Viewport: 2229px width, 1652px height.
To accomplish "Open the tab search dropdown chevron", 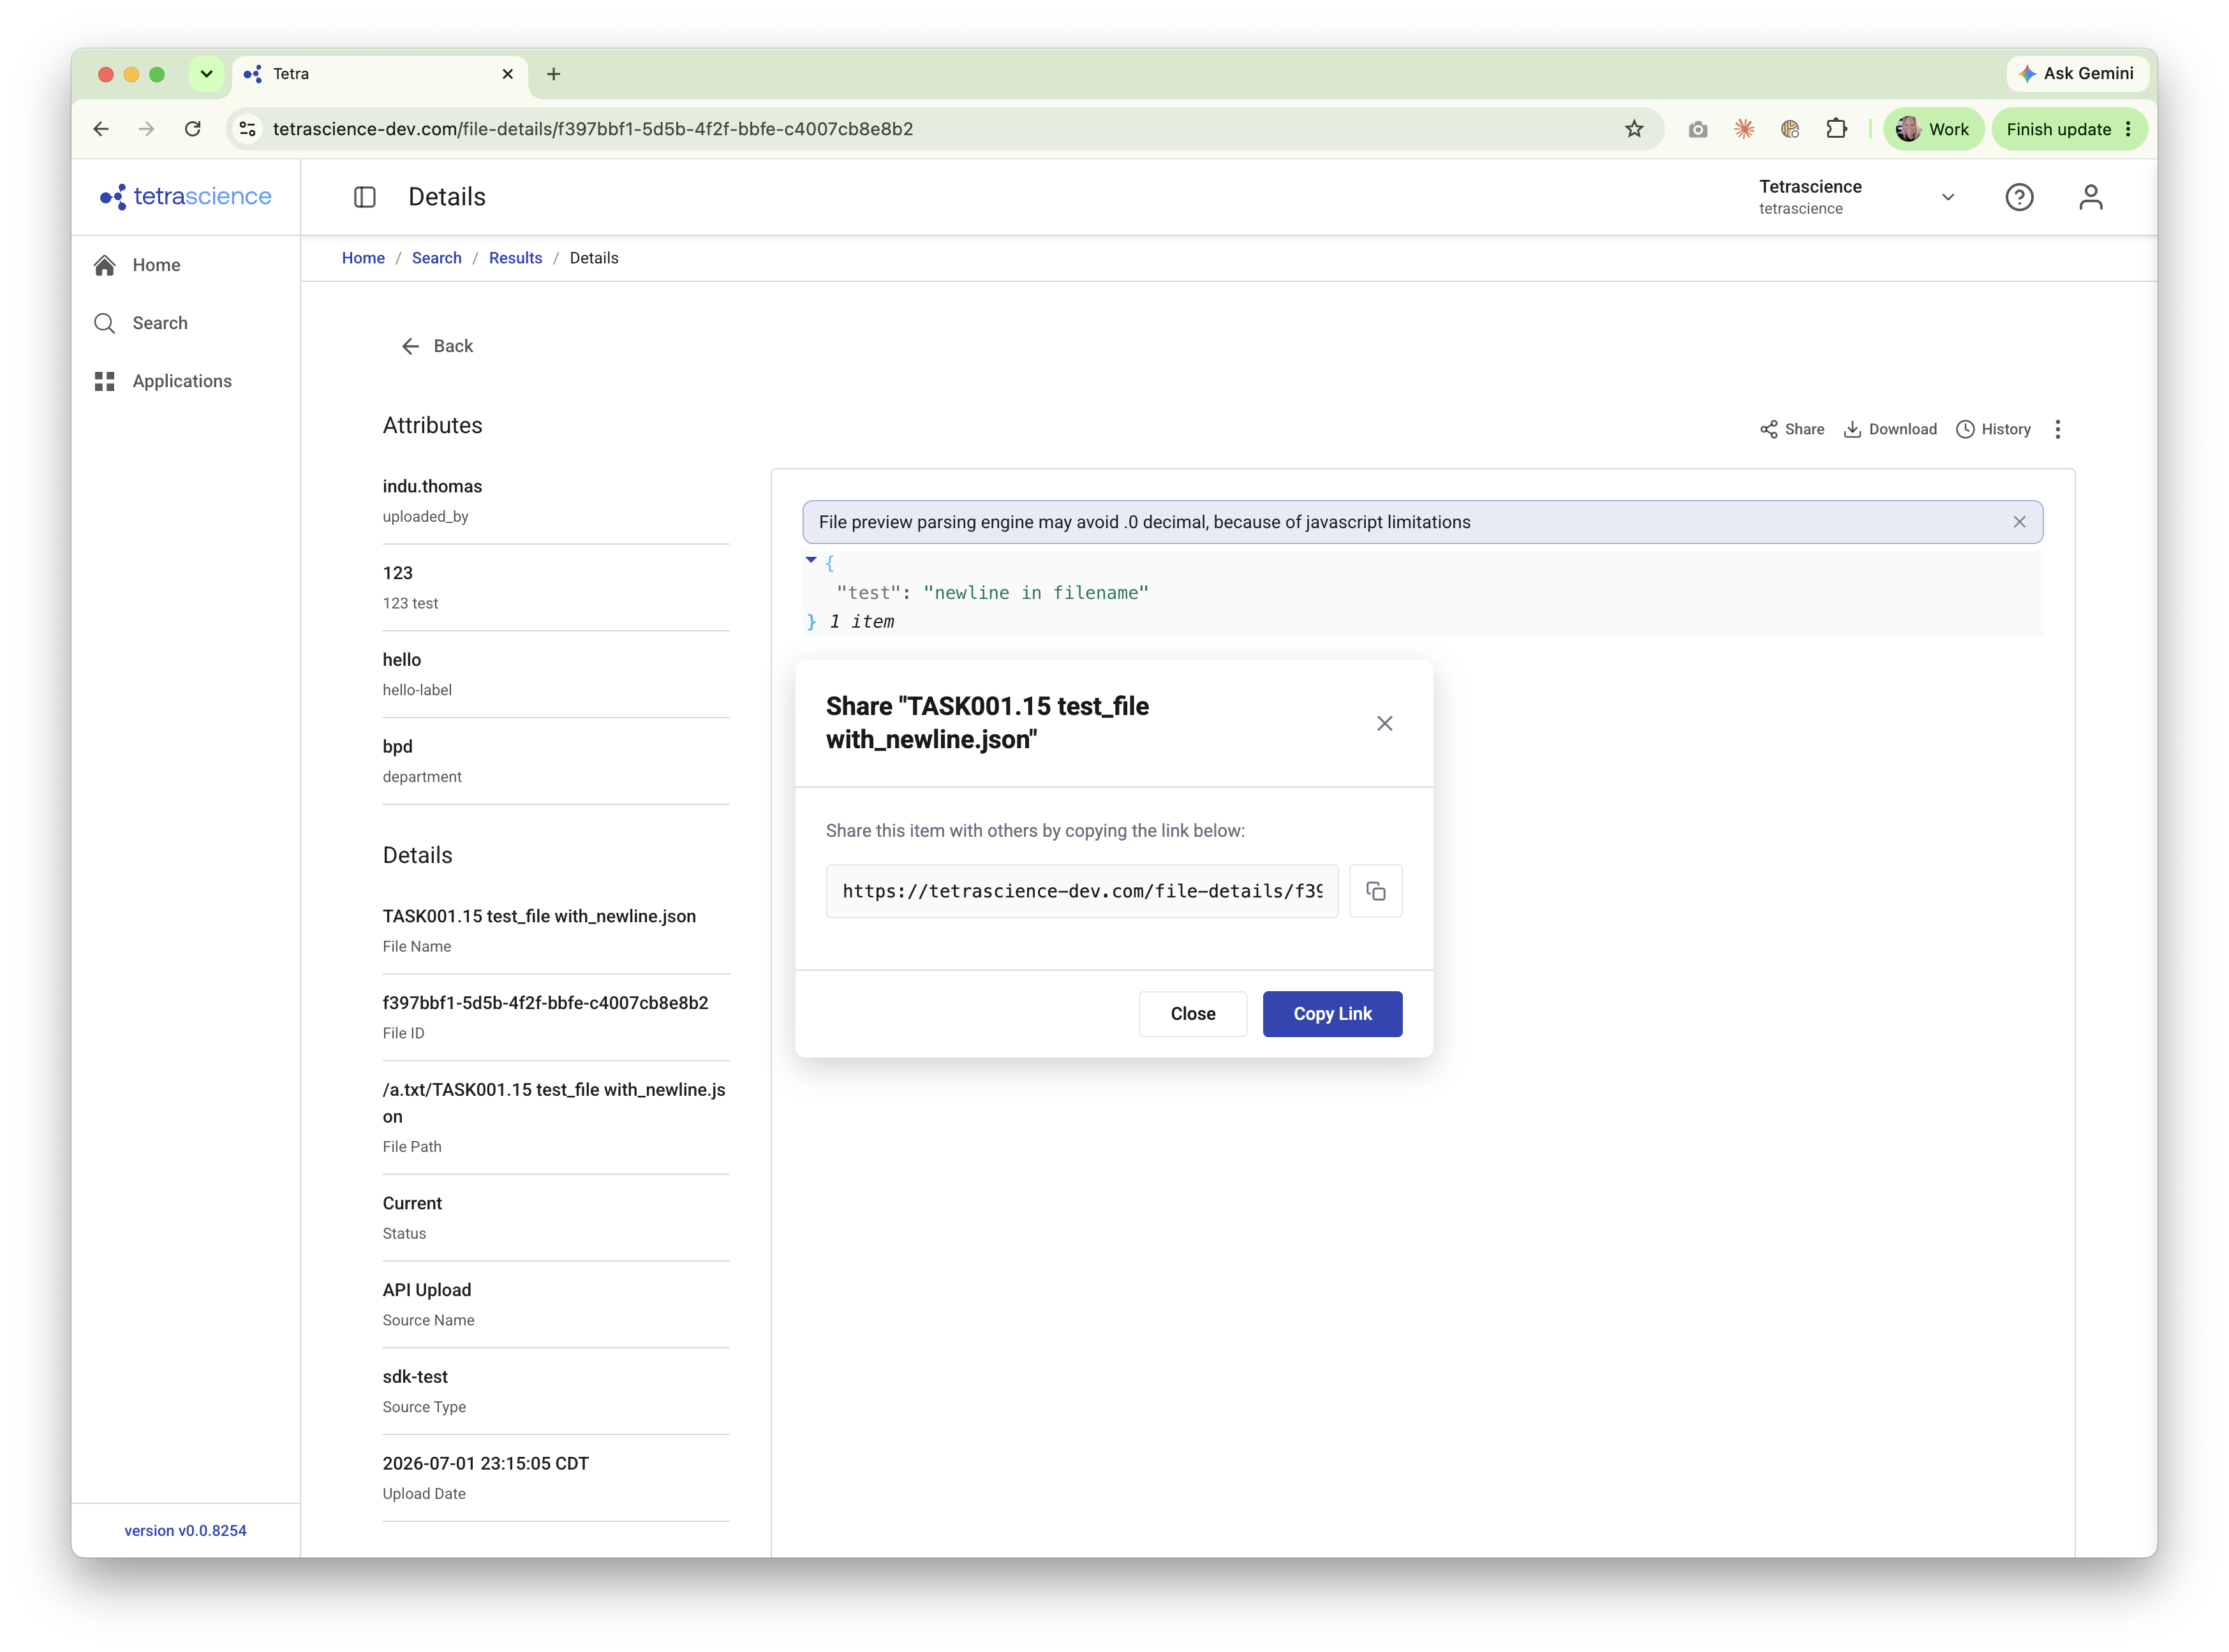I will (206, 74).
